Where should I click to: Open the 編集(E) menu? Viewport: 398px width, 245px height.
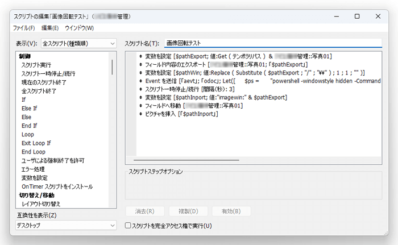tap(50, 28)
